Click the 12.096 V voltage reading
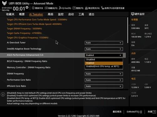This screenshot has width=157, height=117. (135, 88)
